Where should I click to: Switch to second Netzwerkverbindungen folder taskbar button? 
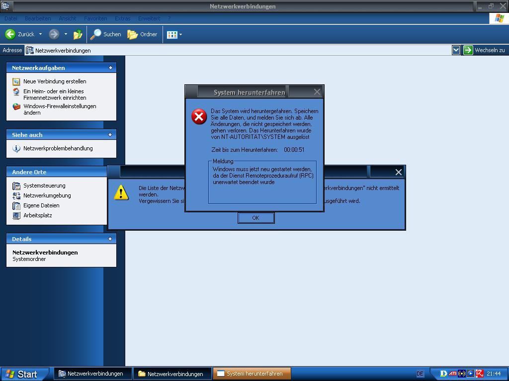(x=172, y=374)
